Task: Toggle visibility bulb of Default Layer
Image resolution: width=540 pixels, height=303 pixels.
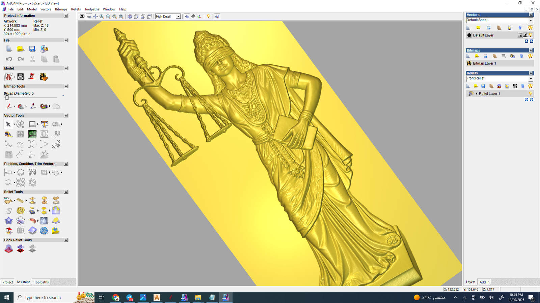Action: click(531, 35)
